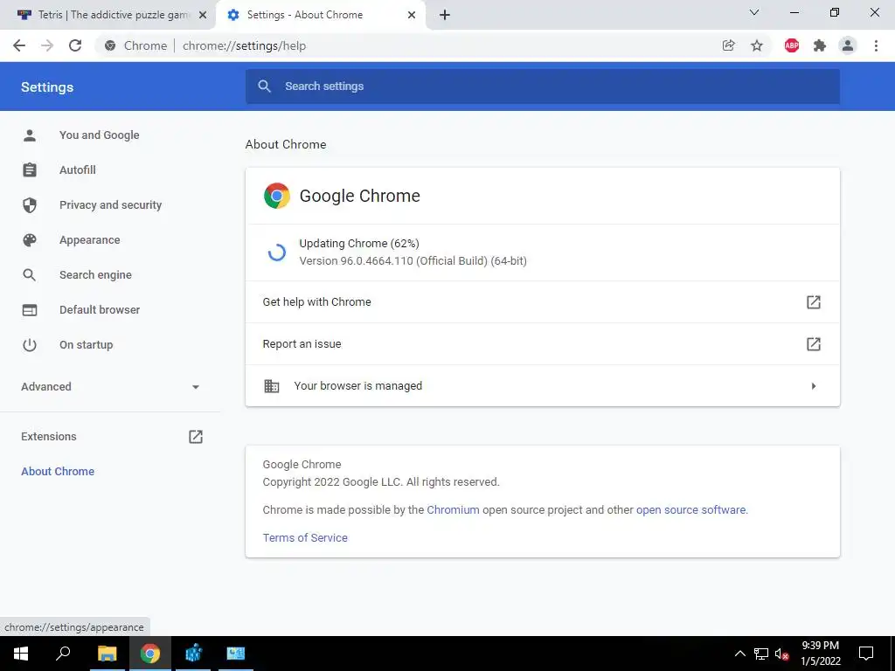Open You and Google settings

tap(100, 135)
